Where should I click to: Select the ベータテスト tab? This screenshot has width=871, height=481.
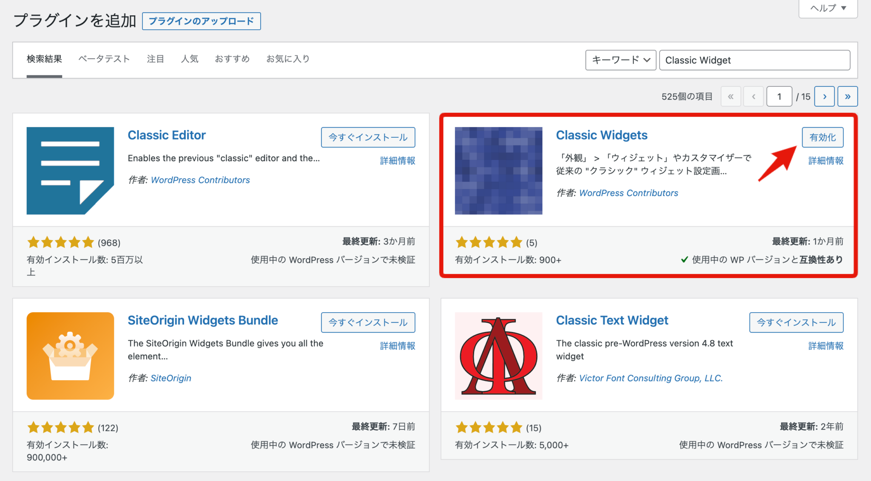pyautogui.click(x=103, y=59)
